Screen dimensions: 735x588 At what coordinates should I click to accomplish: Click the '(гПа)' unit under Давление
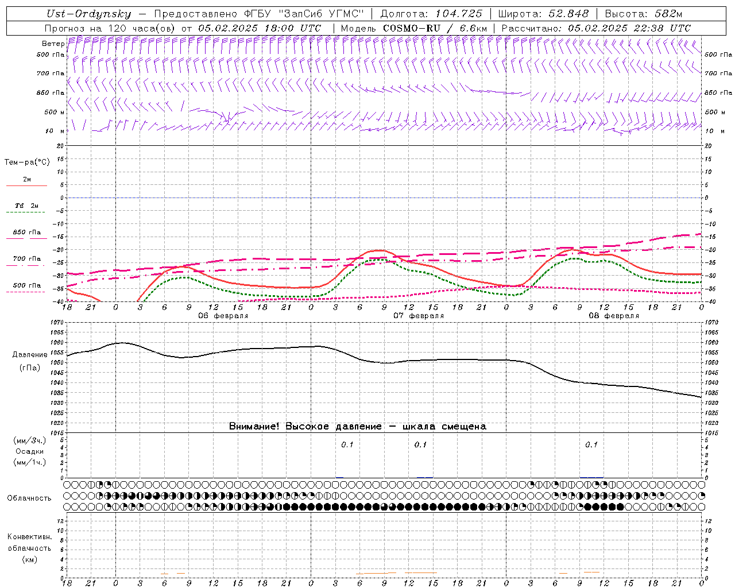[30, 368]
